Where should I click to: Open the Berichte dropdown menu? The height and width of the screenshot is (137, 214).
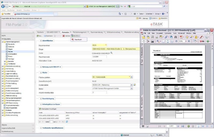76,36
